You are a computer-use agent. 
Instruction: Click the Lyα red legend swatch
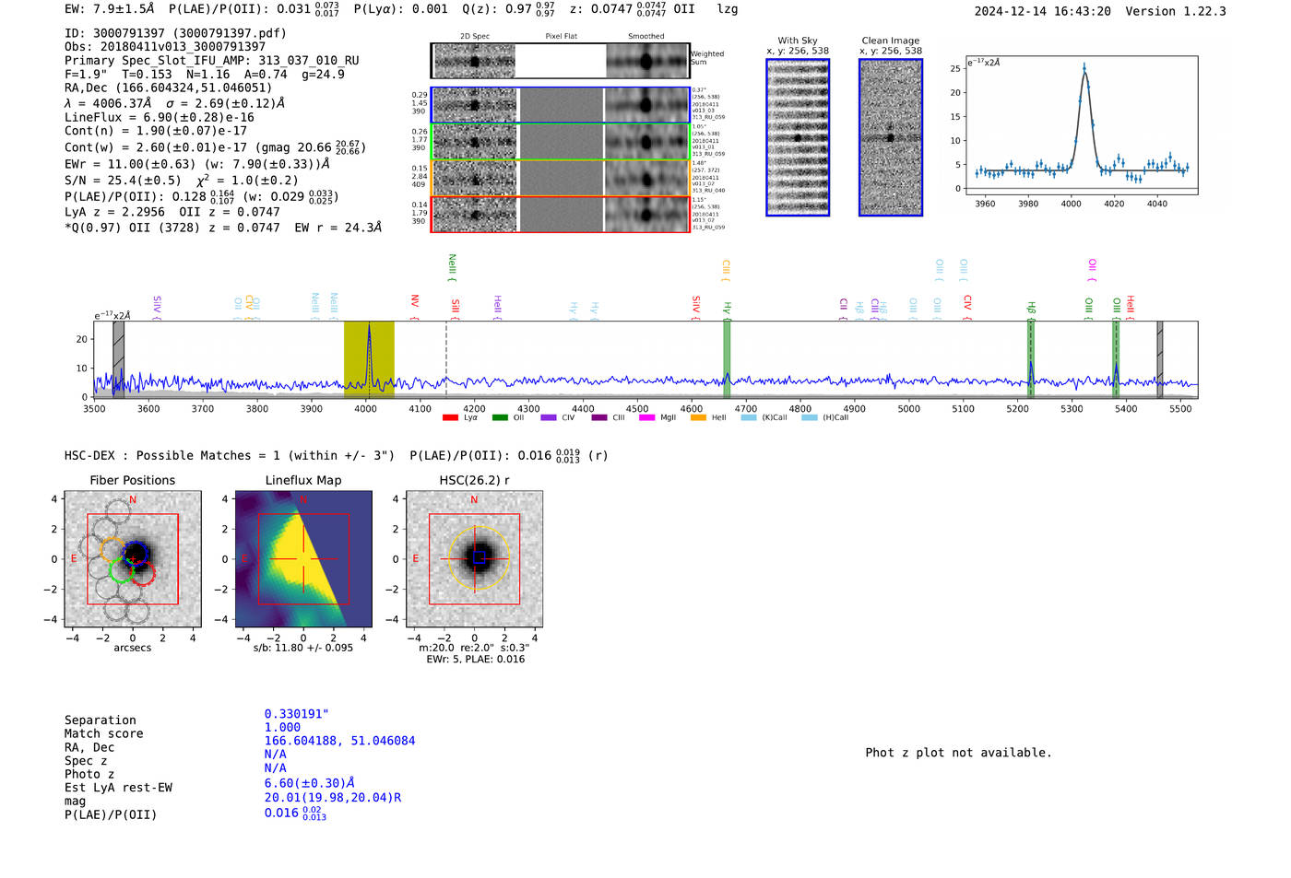click(450, 417)
